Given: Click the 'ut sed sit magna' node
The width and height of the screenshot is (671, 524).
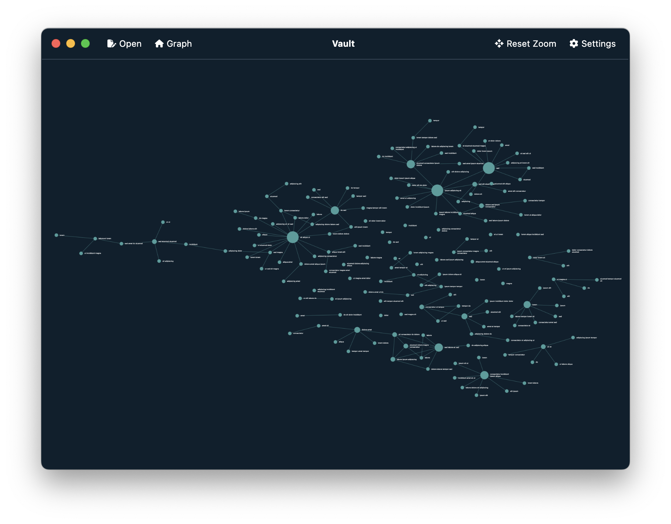Looking at the screenshot, I should (262, 269).
